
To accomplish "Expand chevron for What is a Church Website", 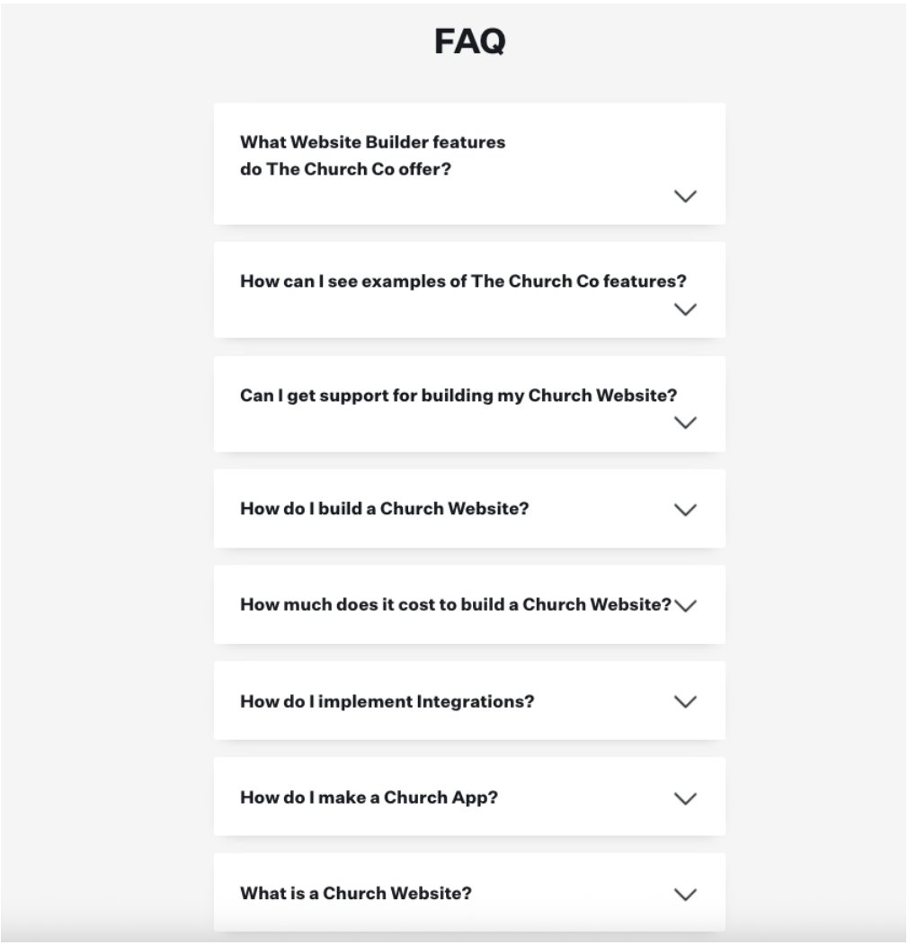I will [x=685, y=894].
